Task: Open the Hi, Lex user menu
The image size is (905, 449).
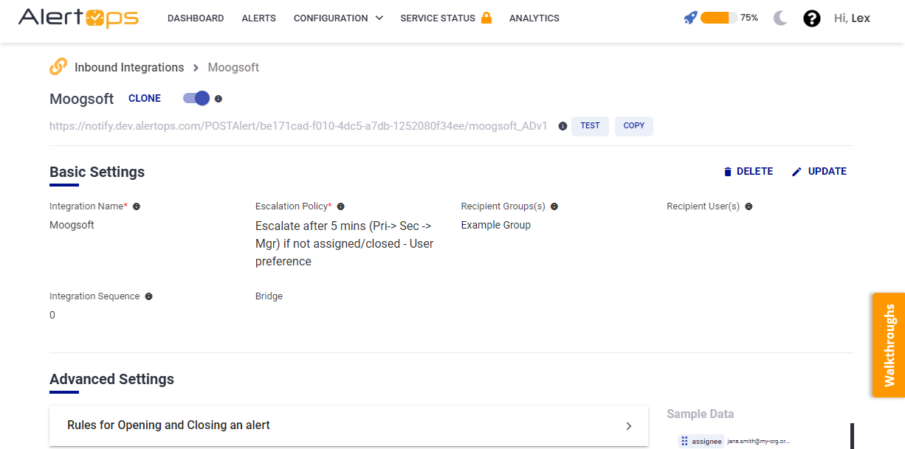Action: [852, 18]
